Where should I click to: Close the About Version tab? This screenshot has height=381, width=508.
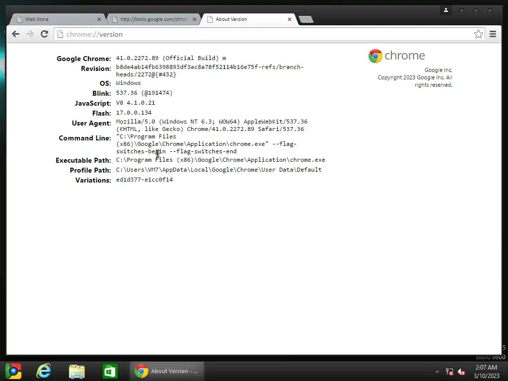tap(290, 19)
